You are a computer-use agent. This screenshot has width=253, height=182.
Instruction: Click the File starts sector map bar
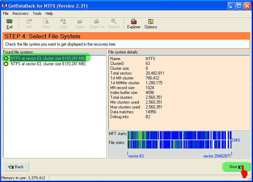180,144
